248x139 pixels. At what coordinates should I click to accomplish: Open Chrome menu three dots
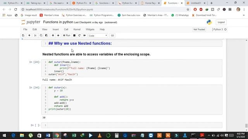(244, 9)
